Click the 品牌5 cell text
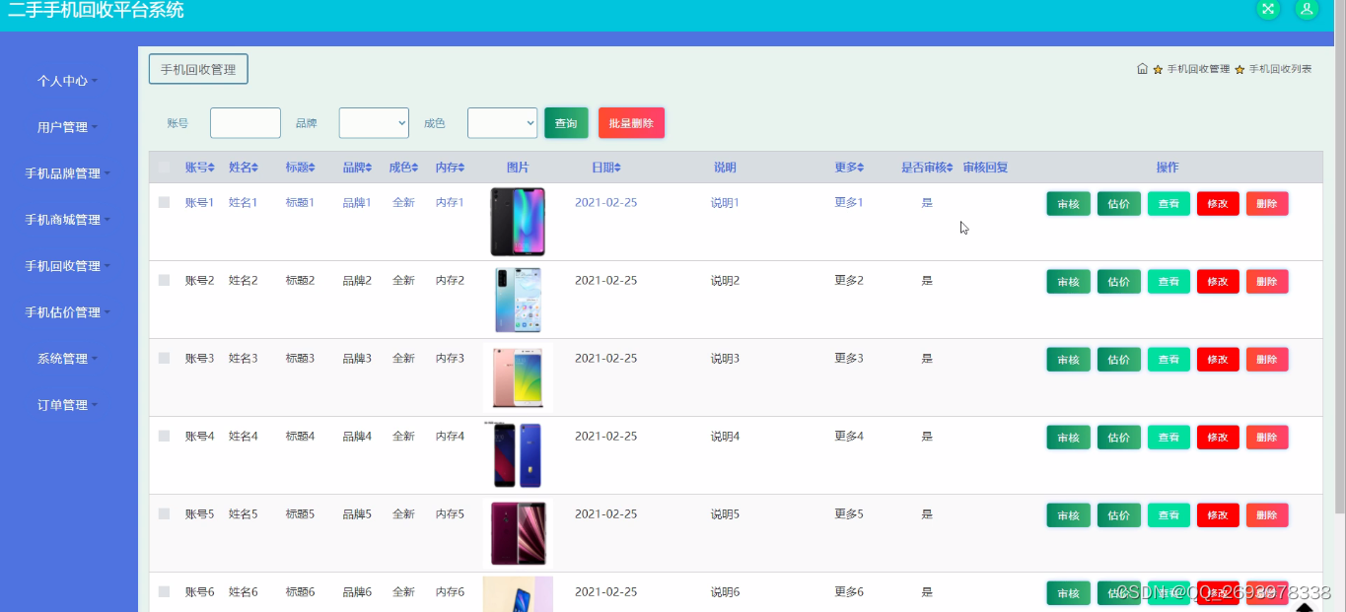1346x612 pixels. coord(357,513)
